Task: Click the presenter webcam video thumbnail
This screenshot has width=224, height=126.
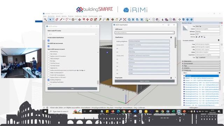Action: [21, 63]
